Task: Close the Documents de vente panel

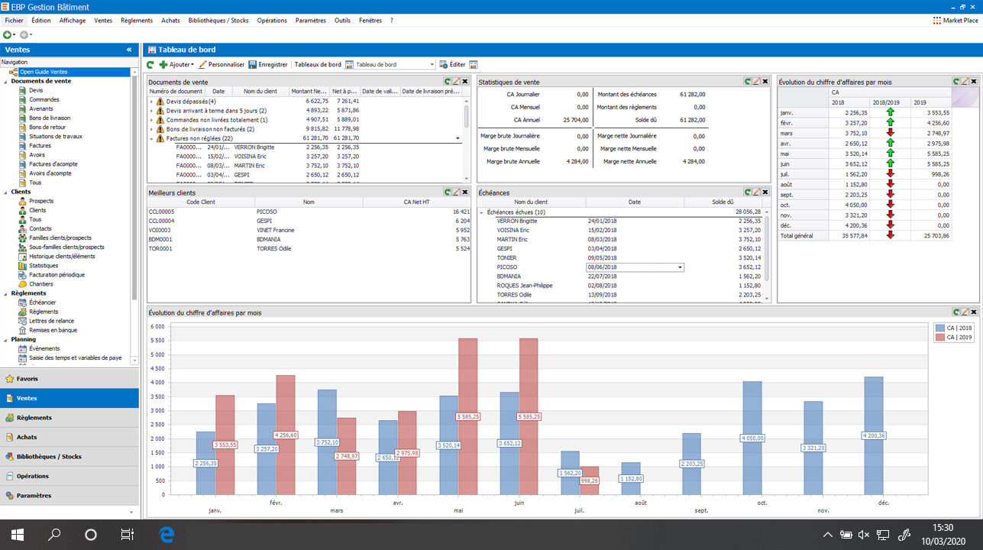Action: (x=465, y=81)
